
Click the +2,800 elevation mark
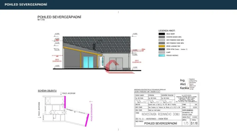pos(135,55)
